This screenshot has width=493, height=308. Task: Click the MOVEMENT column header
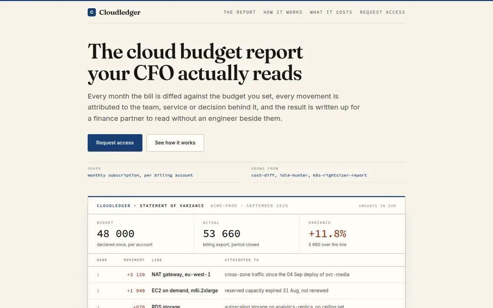(134, 260)
